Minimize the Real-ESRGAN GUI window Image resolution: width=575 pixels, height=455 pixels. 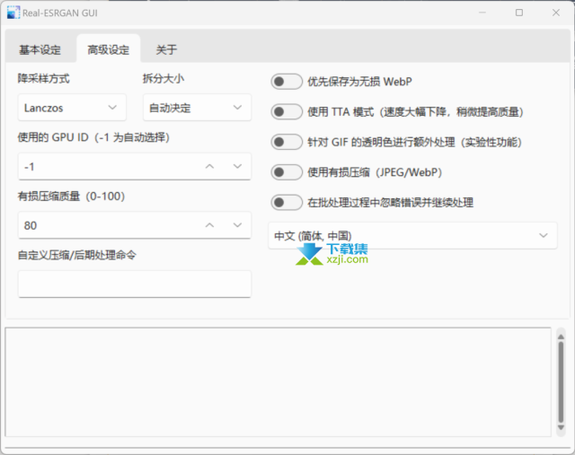pos(482,13)
